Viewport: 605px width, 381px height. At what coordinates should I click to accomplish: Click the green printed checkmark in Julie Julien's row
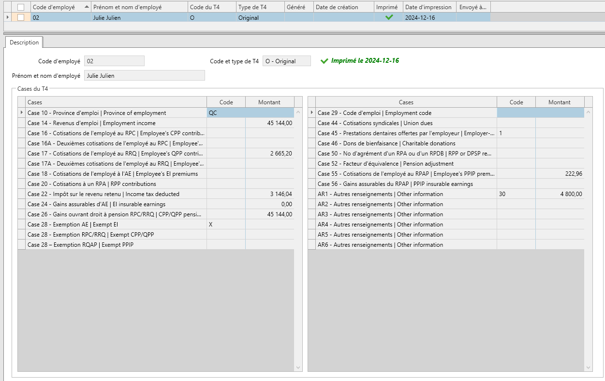pos(389,17)
